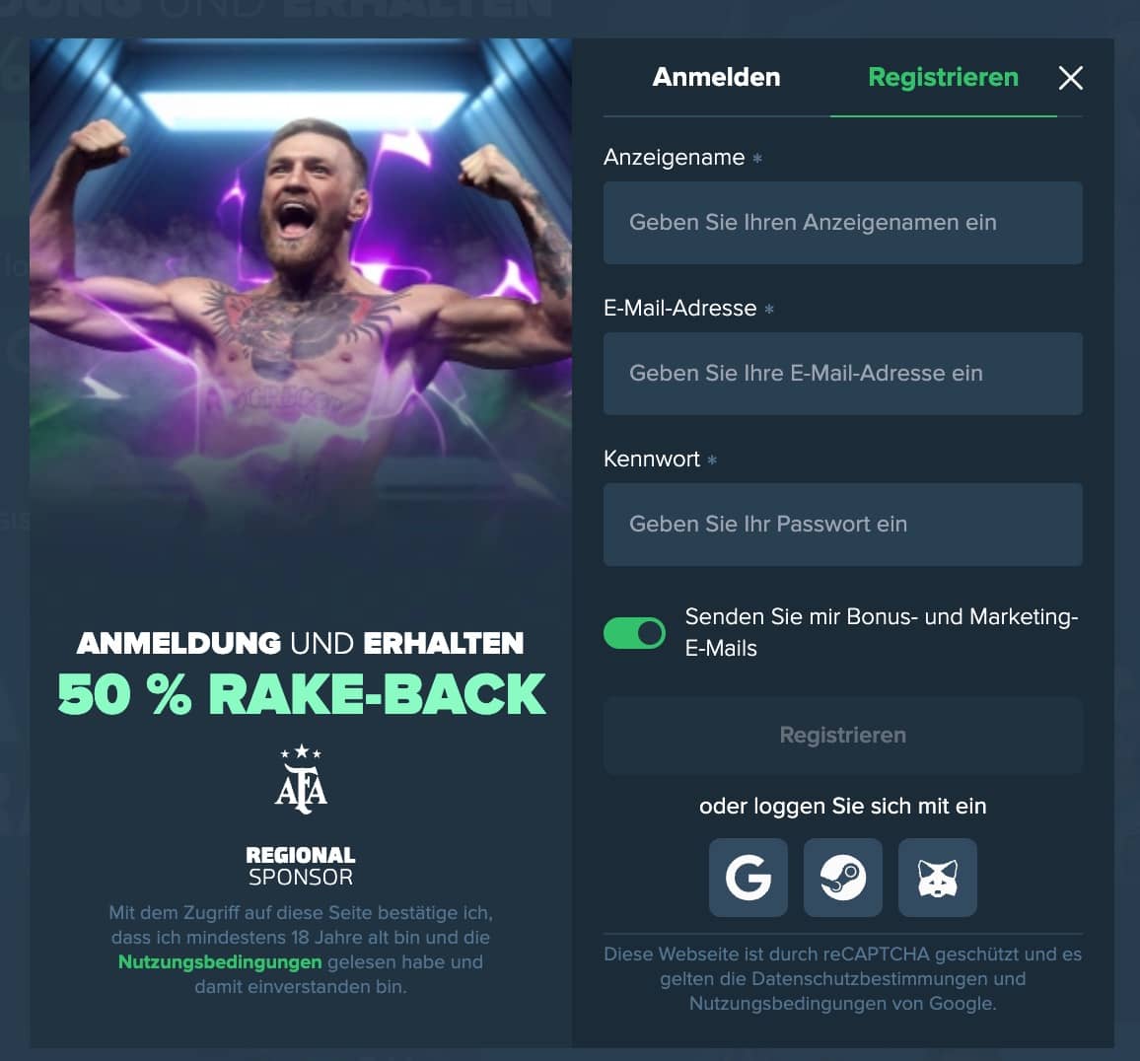Click the '50 % RAKE-BACK' headline
This screenshot has height=1061, width=1140.
[301, 694]
